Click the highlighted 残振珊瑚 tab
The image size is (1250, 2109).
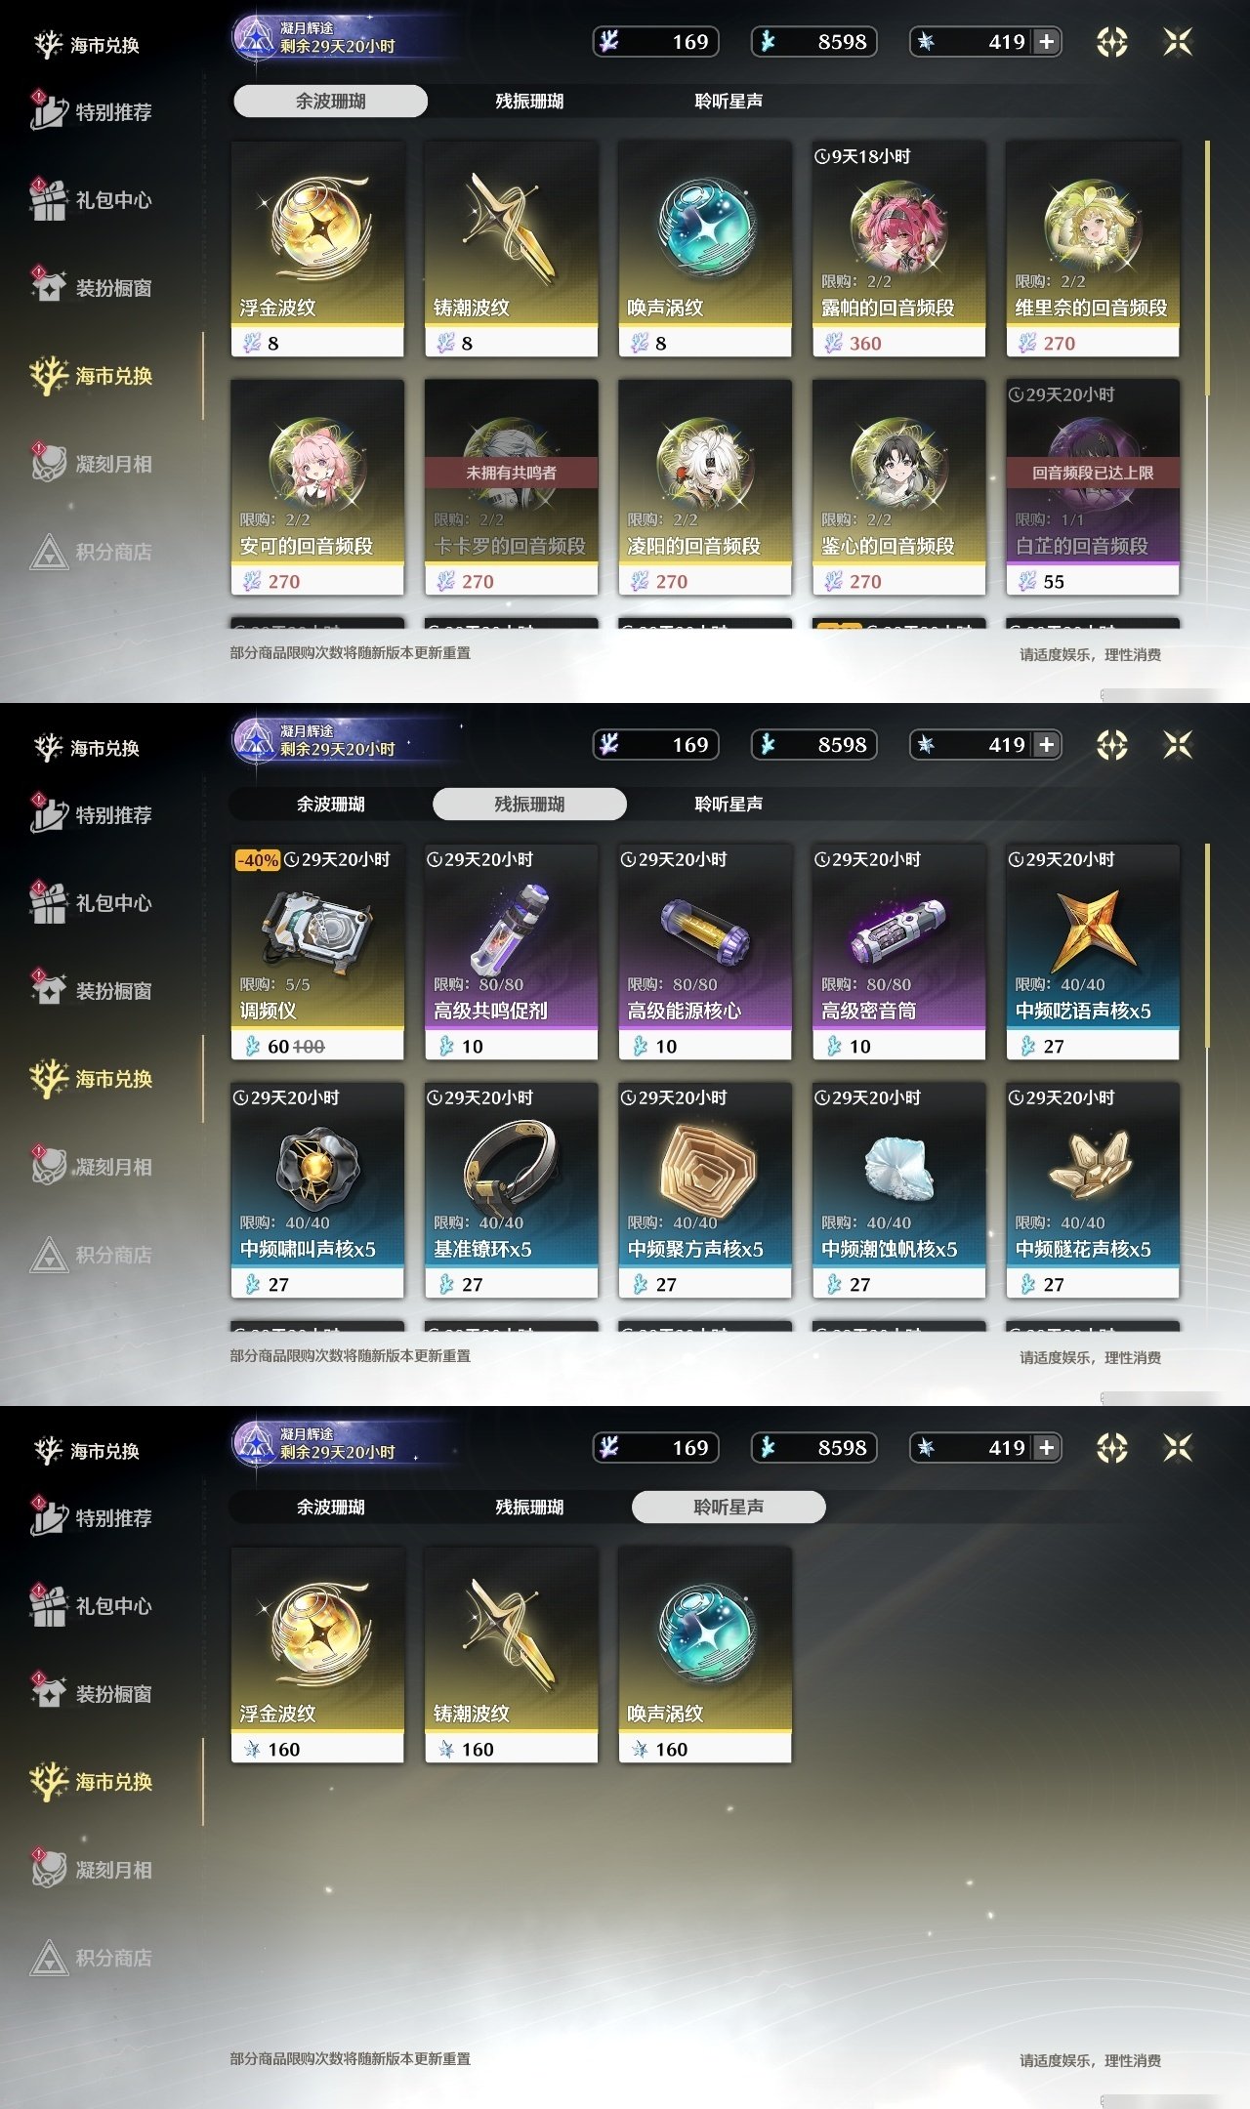click(x=529, y=804)
